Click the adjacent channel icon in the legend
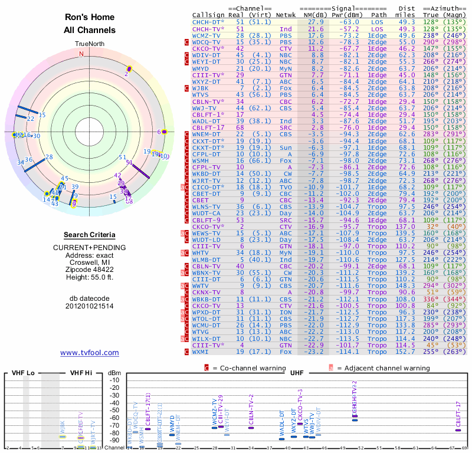 [x=330, y=367]
